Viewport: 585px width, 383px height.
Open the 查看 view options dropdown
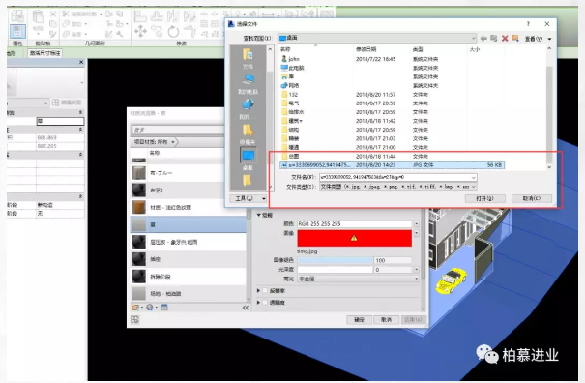(538, 39)
